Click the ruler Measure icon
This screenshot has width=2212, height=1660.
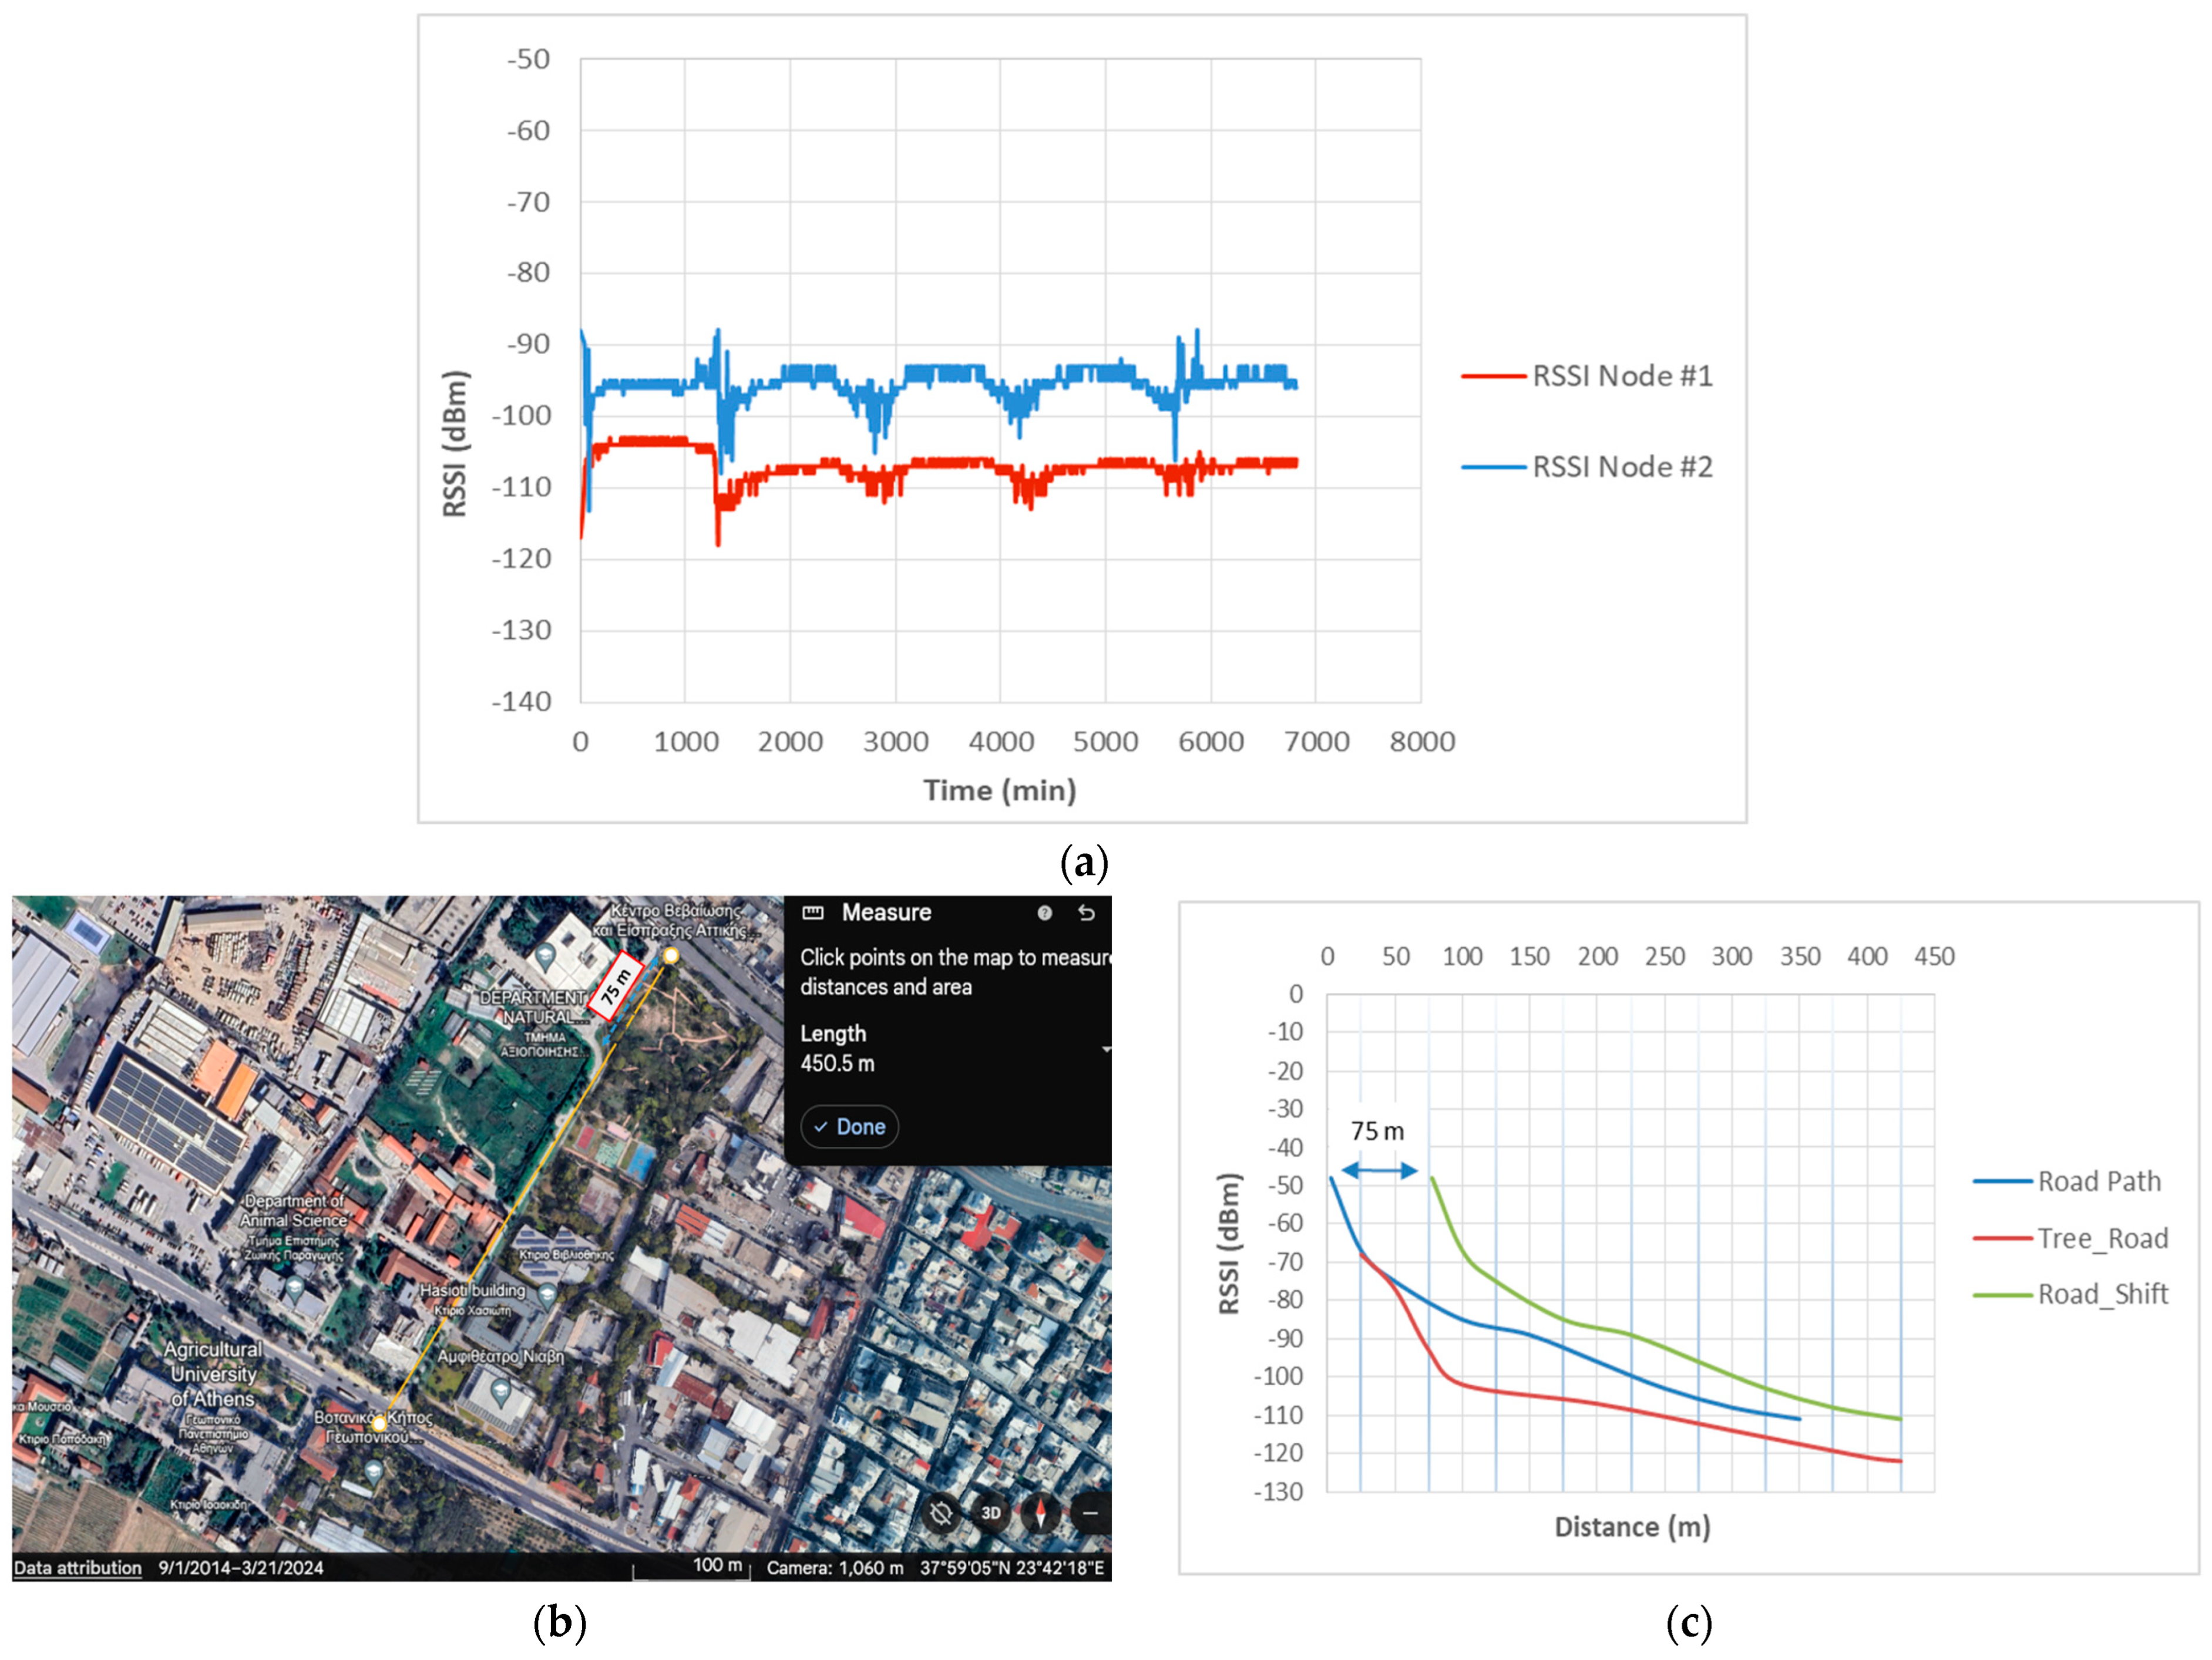pyautogui.click(x=813, y=912)
